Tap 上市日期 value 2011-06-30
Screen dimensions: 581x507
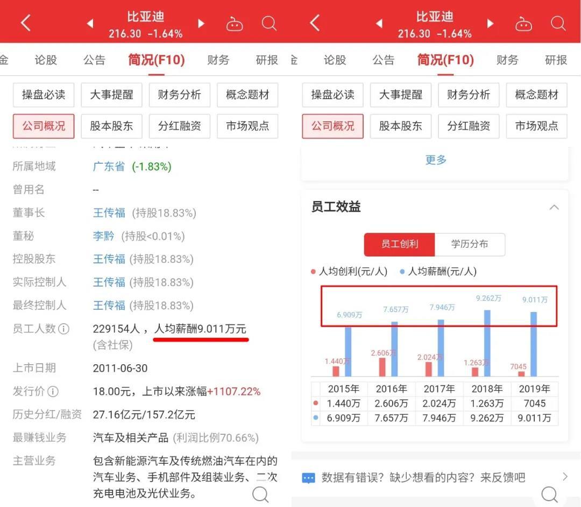(120, 368)
